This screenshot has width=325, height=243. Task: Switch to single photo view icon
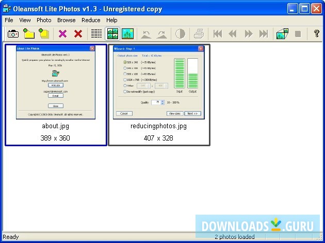point(128,33)
